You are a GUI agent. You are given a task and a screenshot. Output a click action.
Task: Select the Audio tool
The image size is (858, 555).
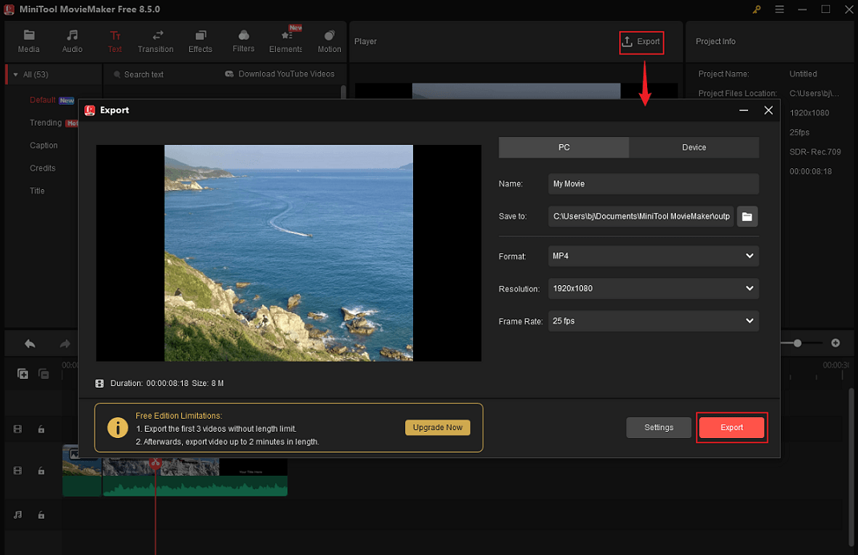[x=72, y=40]
